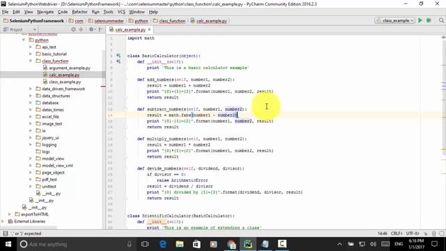Screen dimensions: 446x251
Task: Select the calc_example.py editor tab
Action: click(130, 29)
